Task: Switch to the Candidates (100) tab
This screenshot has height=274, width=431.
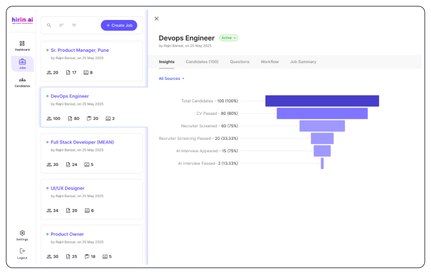Action: [x=202, y=62]
